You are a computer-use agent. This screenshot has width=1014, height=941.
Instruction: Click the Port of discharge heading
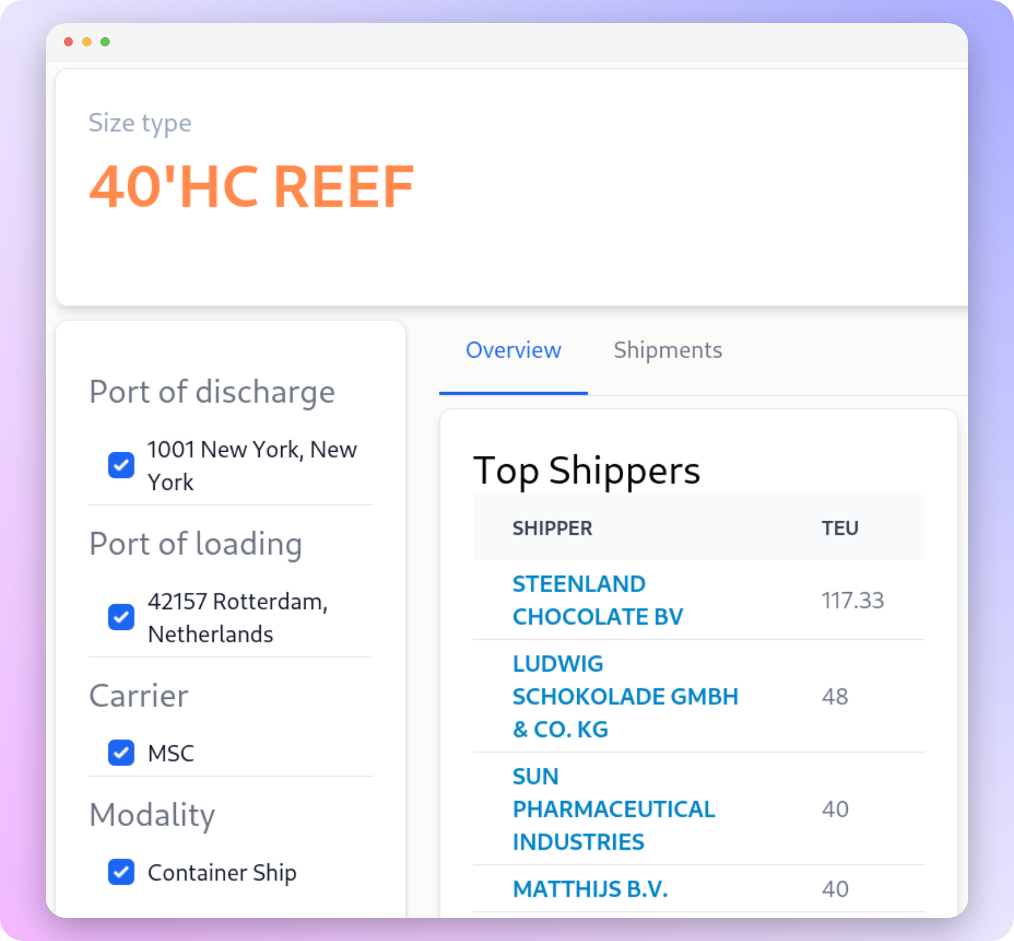[x=212, y=393]
